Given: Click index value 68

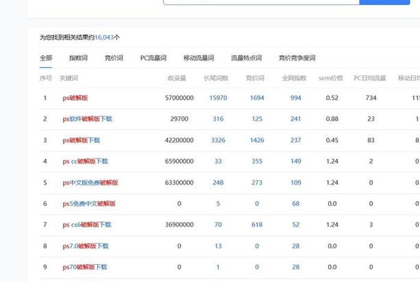Looking at the screenshot, I should [296, 204].
